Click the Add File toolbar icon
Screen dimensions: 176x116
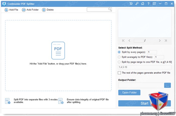(6, 10)
